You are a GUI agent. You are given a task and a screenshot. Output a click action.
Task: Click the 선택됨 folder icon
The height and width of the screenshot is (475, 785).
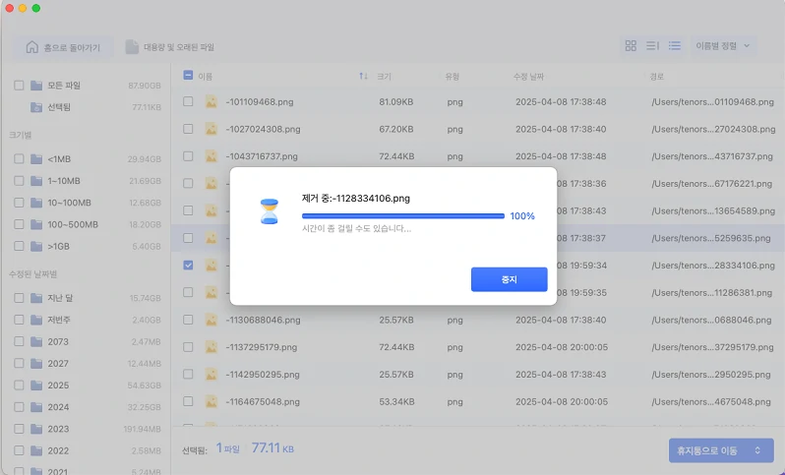click(36, 107)
